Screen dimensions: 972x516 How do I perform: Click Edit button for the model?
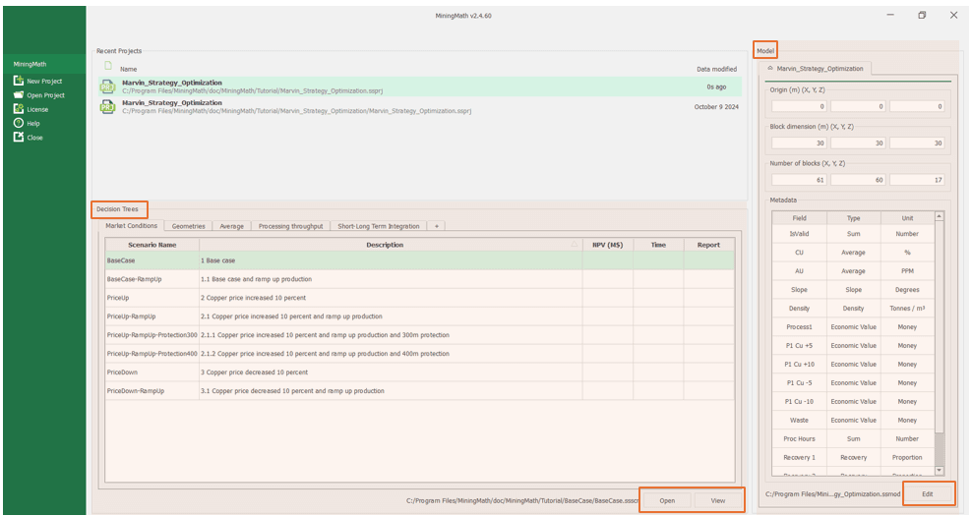[x=927, y=493]
